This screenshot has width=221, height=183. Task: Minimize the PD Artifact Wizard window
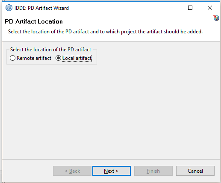coord(171,8)
